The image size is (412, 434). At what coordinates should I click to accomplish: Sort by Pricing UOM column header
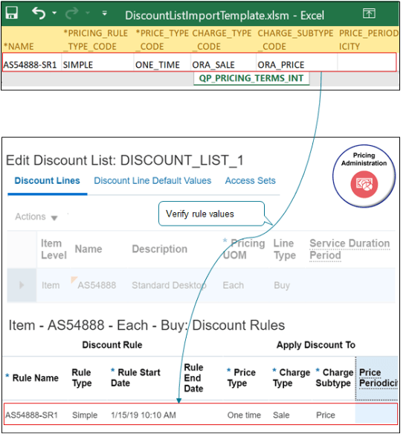pyautogui.click(x=244, y=249)
